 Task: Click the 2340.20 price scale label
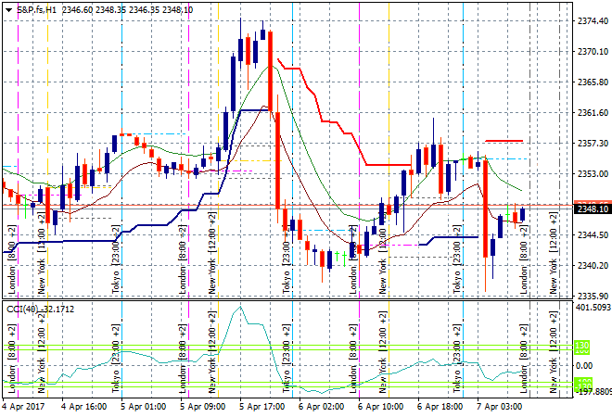point(592,265)
